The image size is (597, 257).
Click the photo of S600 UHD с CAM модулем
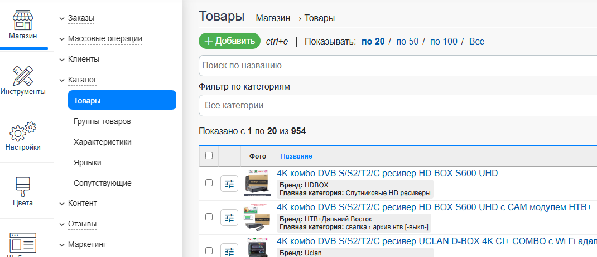tap(257, 218)
